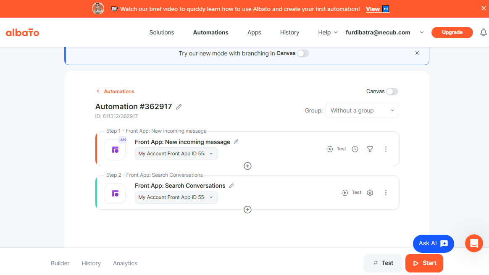The height and width of the screenshot is (275, 489).
Task: Click the Upgrade button
Action: tap(452, 32)
